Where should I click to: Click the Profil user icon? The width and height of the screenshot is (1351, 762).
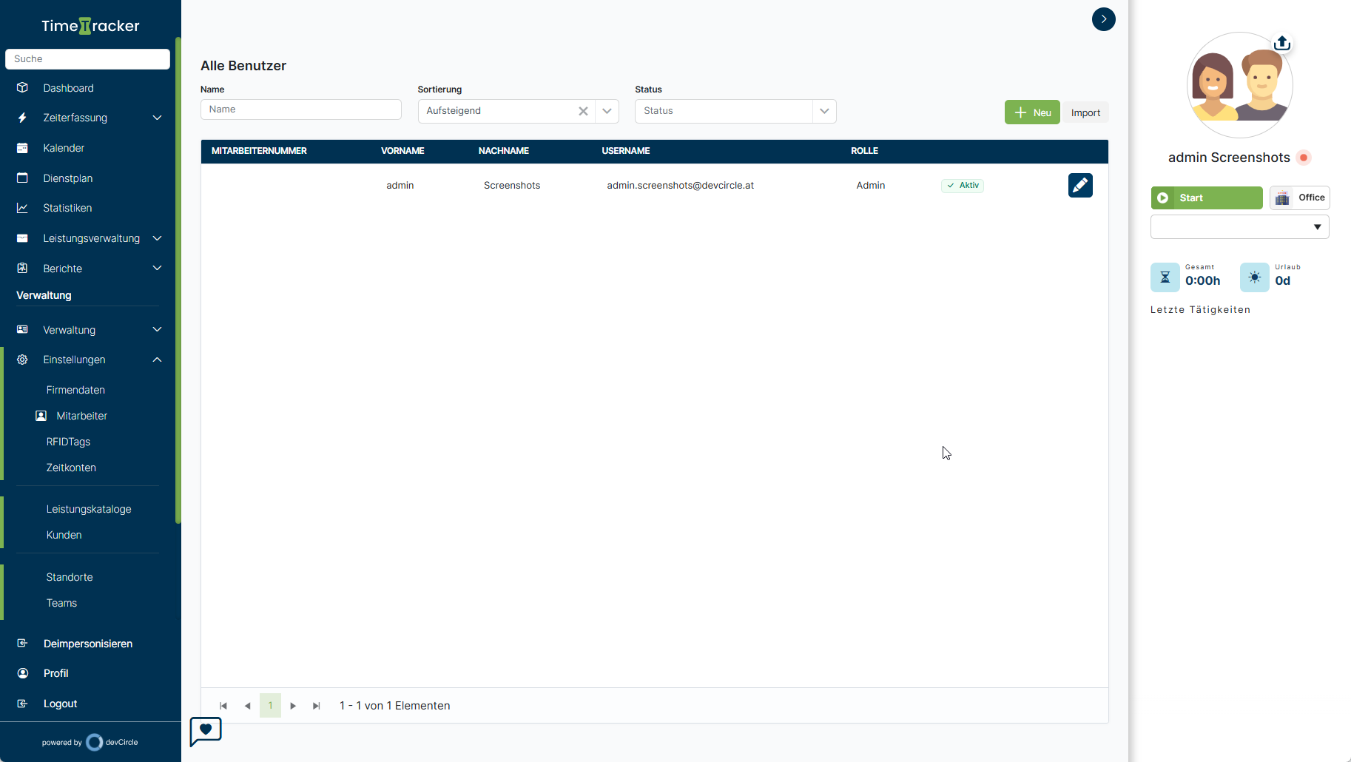(22, 673)
